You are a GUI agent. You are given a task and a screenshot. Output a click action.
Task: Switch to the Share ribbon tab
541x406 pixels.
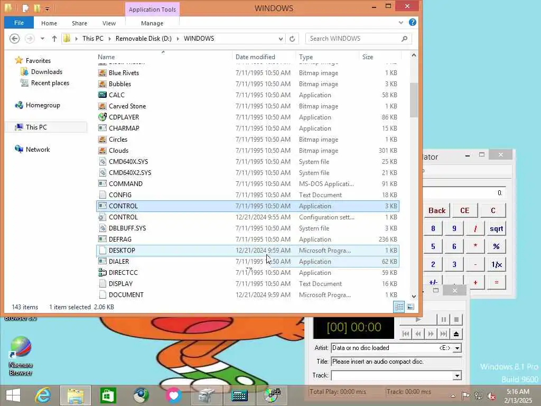pos(79,23)
